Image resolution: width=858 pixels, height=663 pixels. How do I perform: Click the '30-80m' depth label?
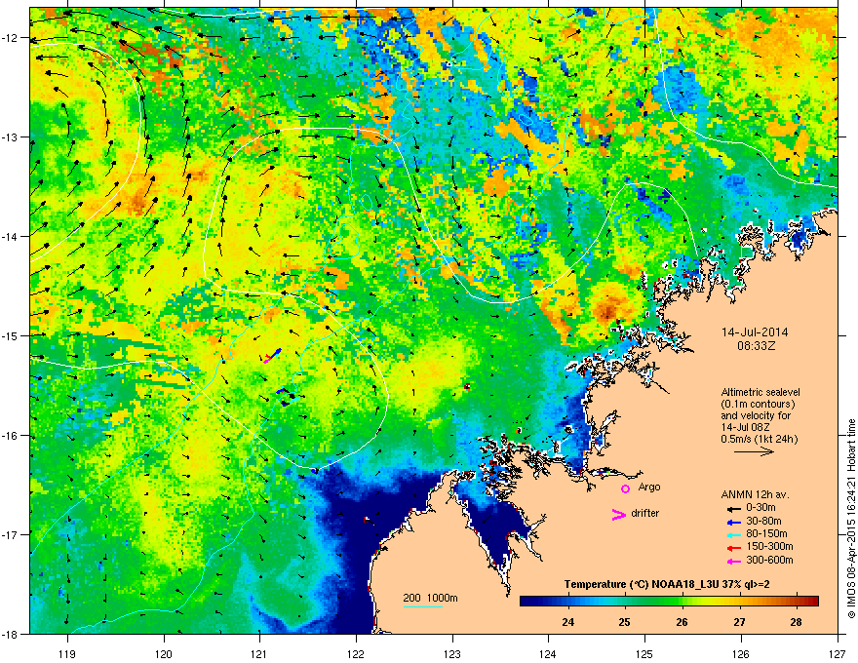point(763,522)
